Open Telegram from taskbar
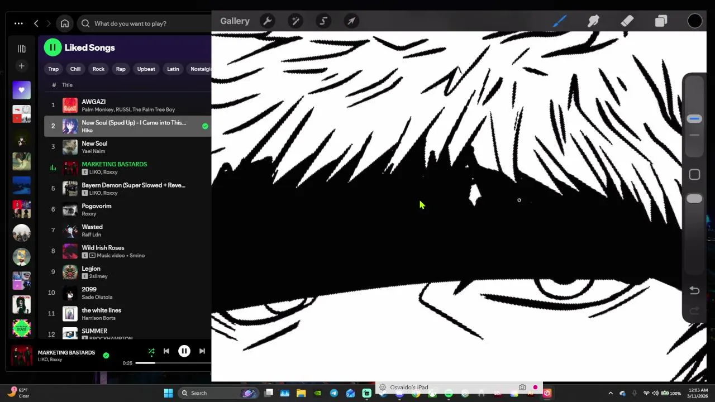Screen dimensions: 715x402 tap(334, 393)
